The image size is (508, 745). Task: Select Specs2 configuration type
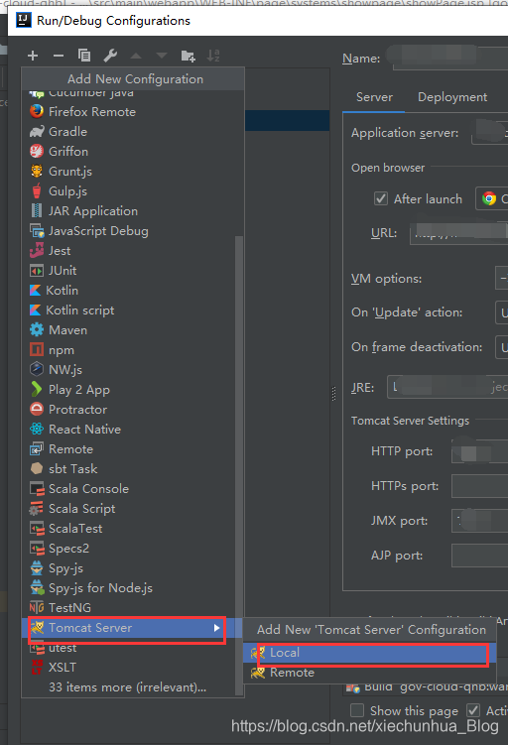pyautogui.click(x=129, y=549)
